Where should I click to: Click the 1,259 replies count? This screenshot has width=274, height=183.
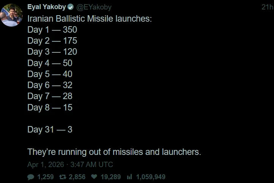45,177
